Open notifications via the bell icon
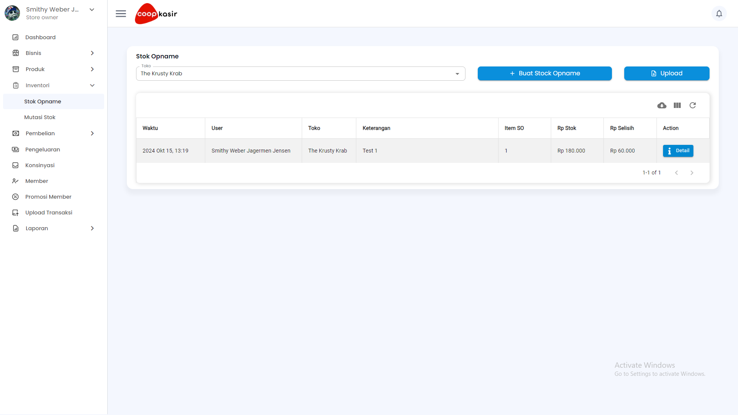Image resolution: width=738 pixels, height=415 pixels. pos(719,13)
